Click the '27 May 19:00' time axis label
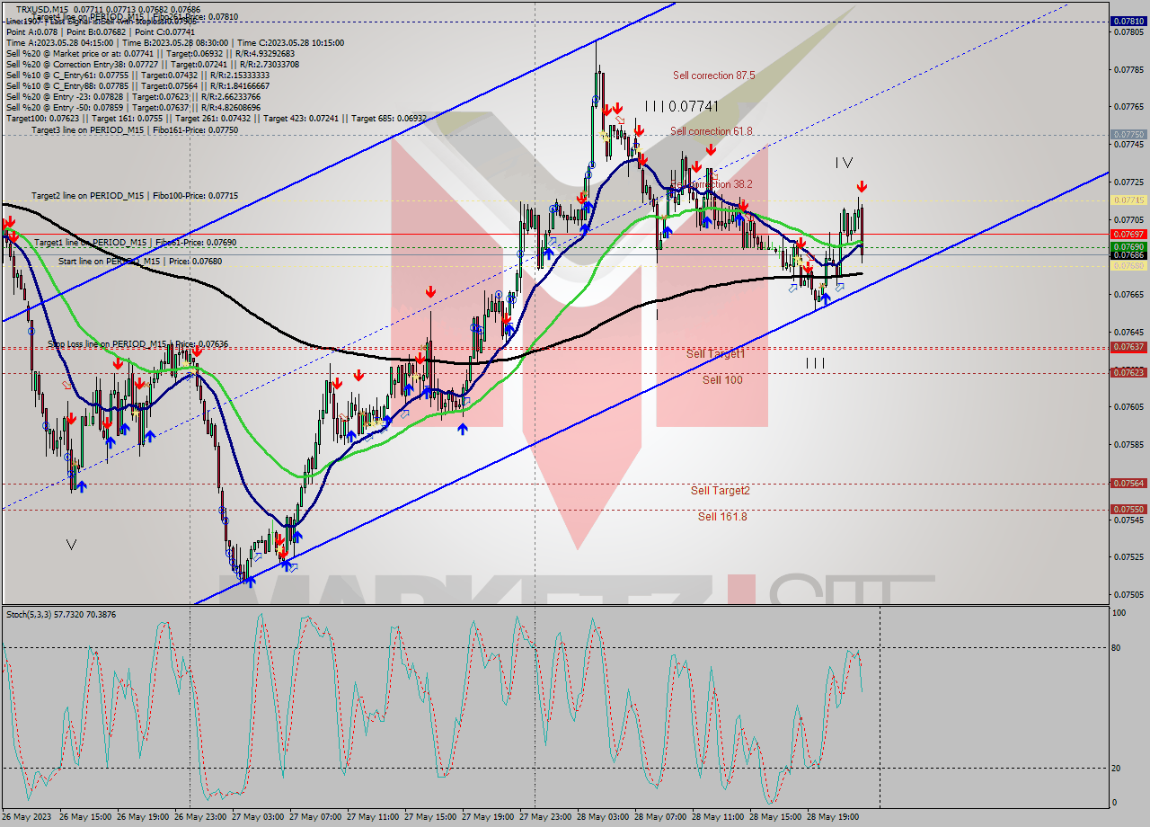The width and height of the screenshot is (1150, 827). pyautogui.click(x=489, y=817)
